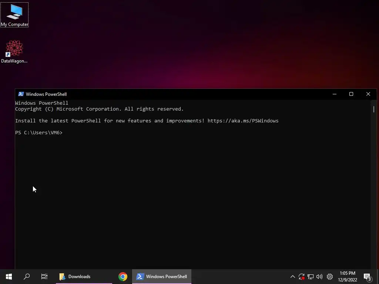Click the PowerShell window scrollbar thumb
This screenshot has height=284, width=379.
[374, 109]
